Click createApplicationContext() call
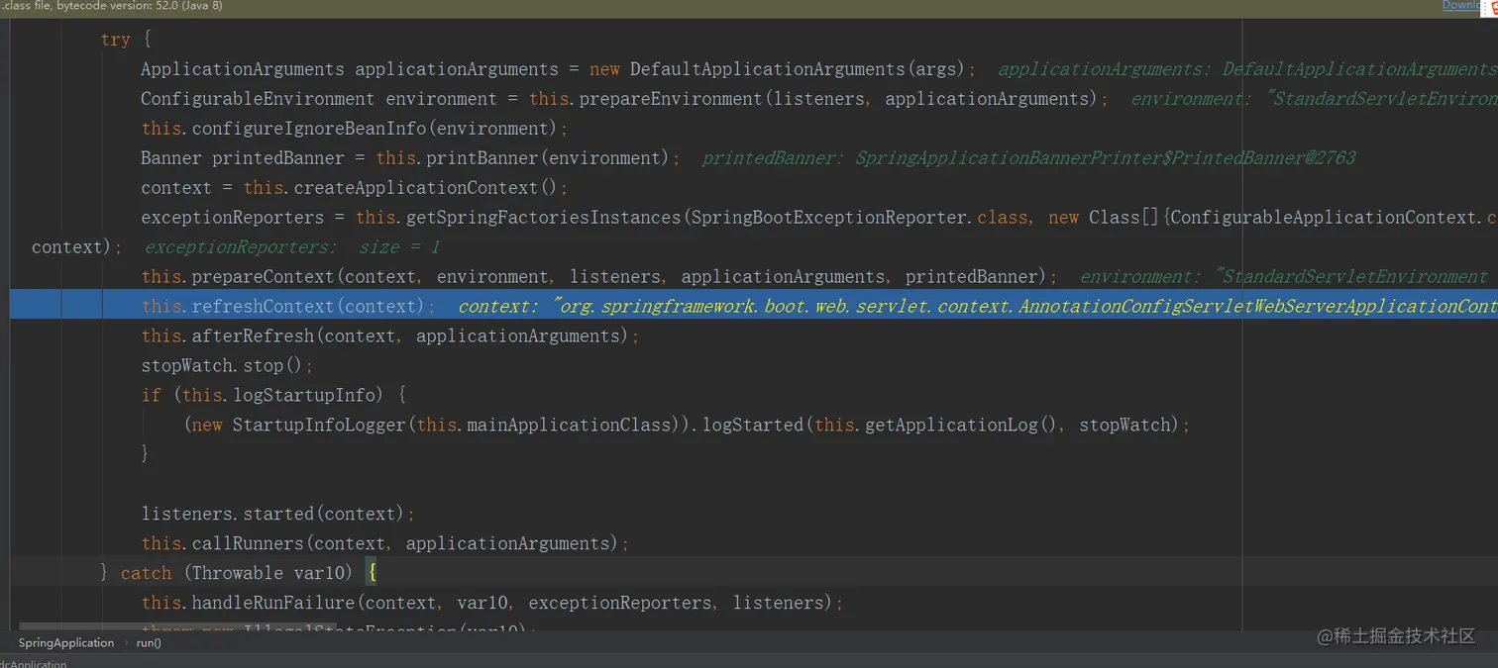 point(427,188)
